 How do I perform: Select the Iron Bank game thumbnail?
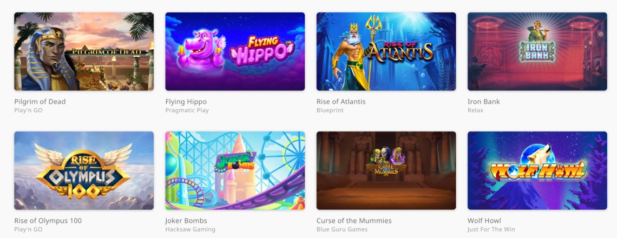[x=537, y=51]
